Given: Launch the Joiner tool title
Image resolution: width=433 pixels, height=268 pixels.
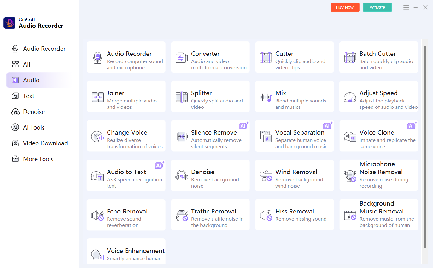Looking at the screenshot, I should tap(115, 93).
